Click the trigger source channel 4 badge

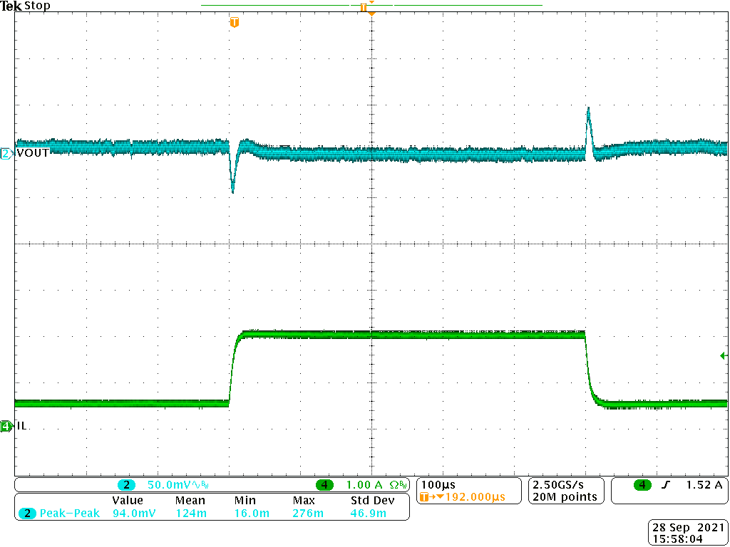(x=643, y=485)
